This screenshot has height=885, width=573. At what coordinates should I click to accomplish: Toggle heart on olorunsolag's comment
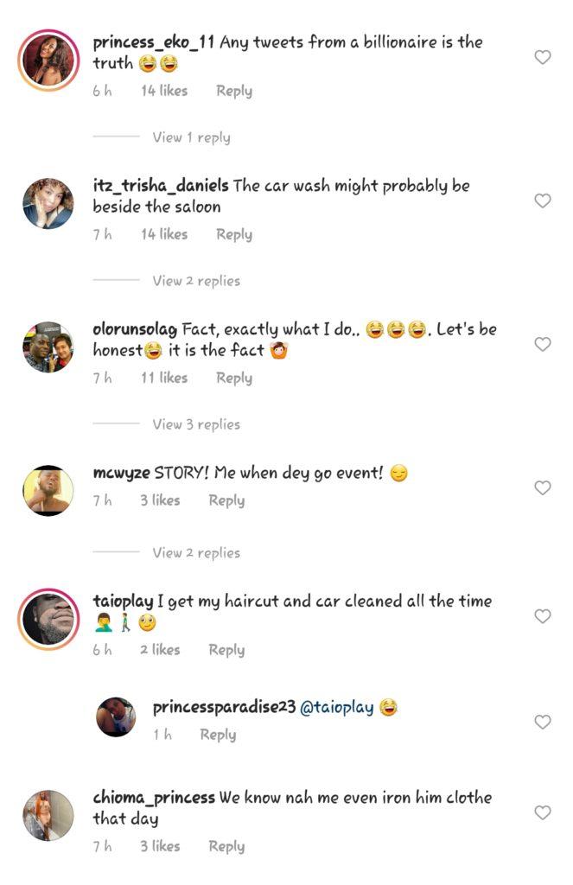click(542, 345)
